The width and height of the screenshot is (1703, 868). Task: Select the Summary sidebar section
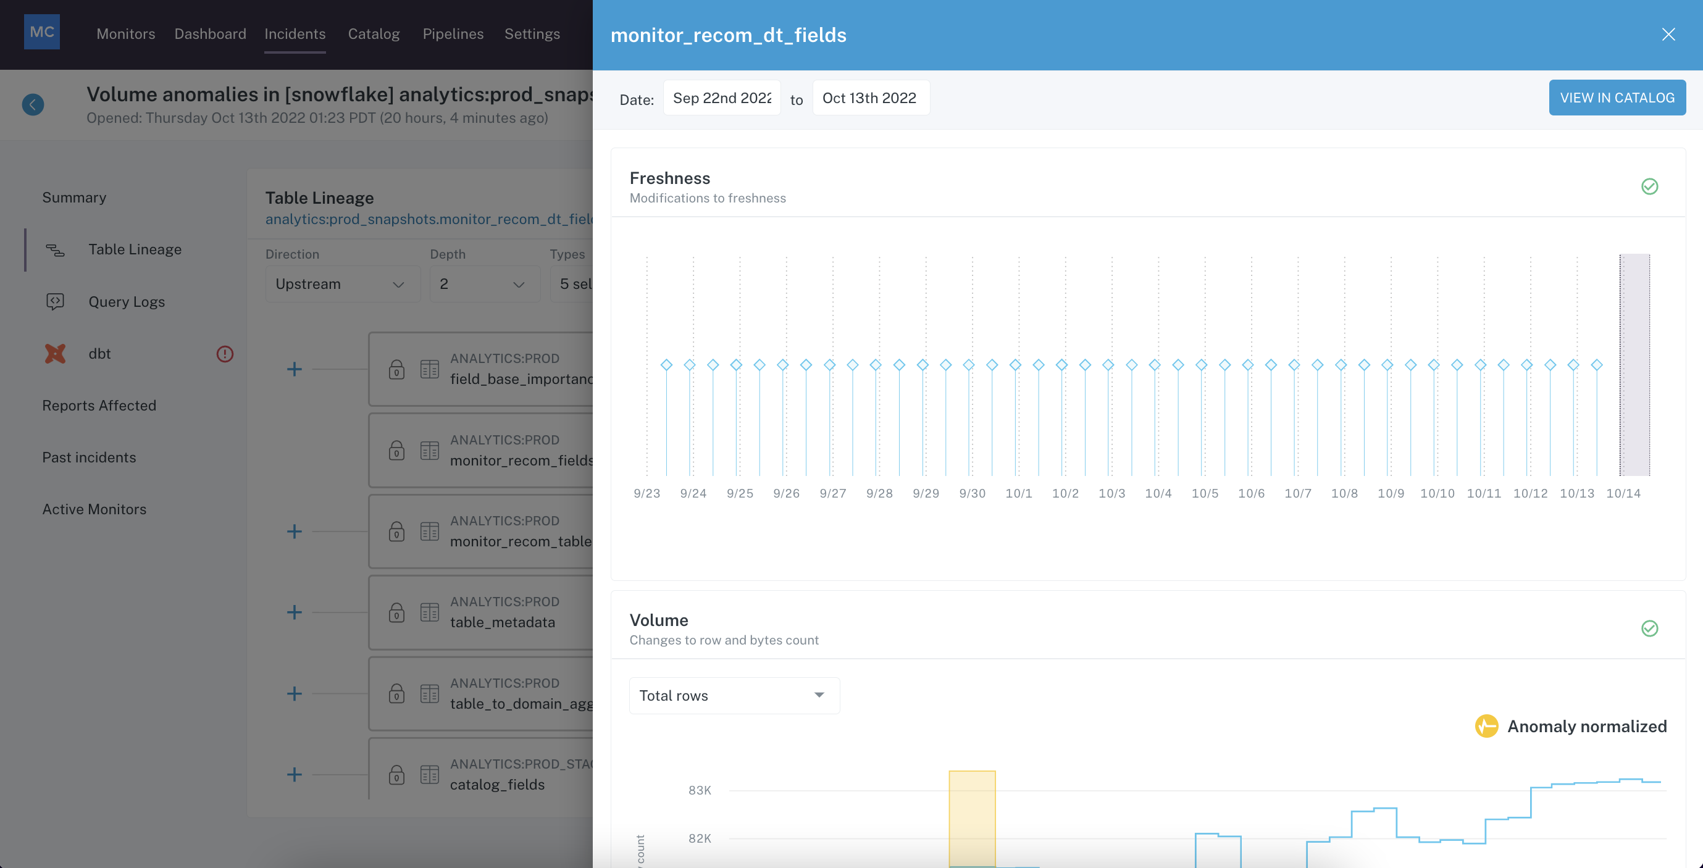(x=74, y=198)
